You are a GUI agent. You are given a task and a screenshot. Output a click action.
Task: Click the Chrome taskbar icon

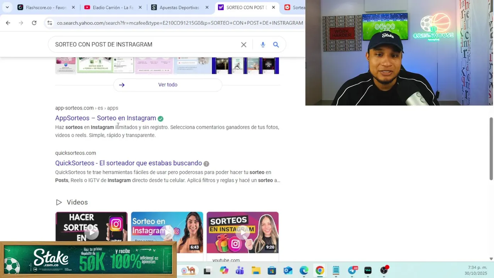pyautogui.click(x=320, y=270)
